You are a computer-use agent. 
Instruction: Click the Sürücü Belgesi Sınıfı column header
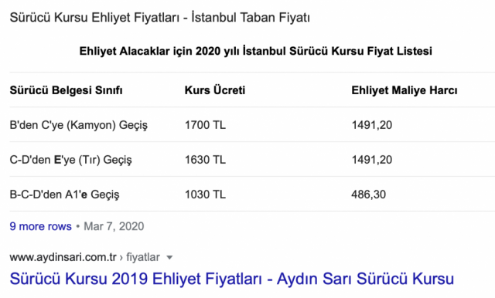tap(66, 90)
